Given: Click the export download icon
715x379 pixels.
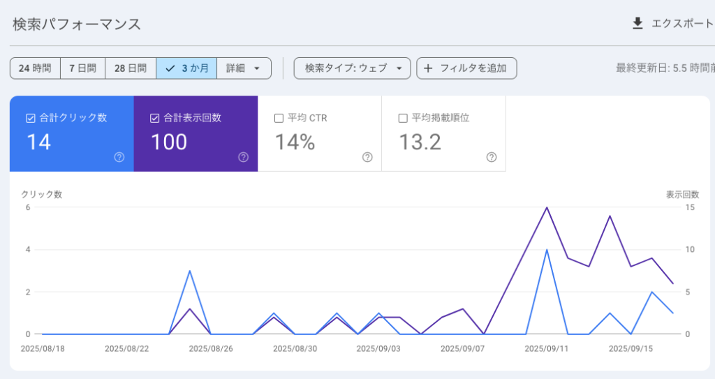Looking at the screenshot, I should pos(637,24).
